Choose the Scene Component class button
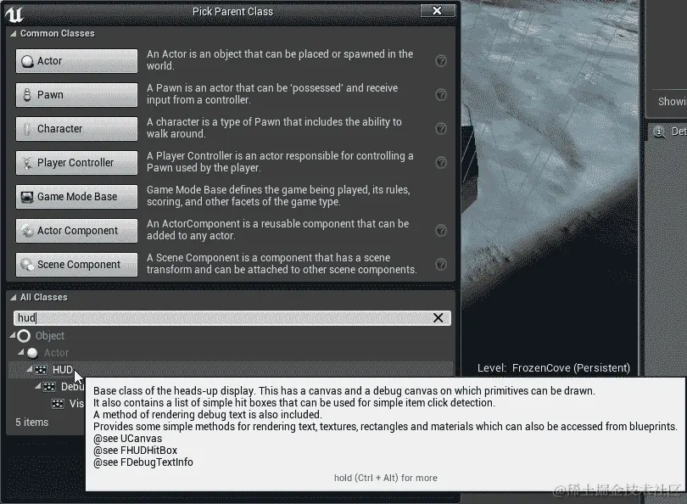687x504 pixels. tap(76, 265)
